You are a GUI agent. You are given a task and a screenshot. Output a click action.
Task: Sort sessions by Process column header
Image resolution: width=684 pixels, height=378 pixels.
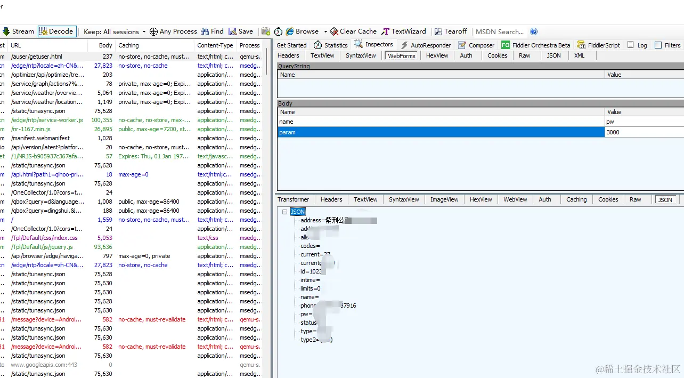point(250,46)
